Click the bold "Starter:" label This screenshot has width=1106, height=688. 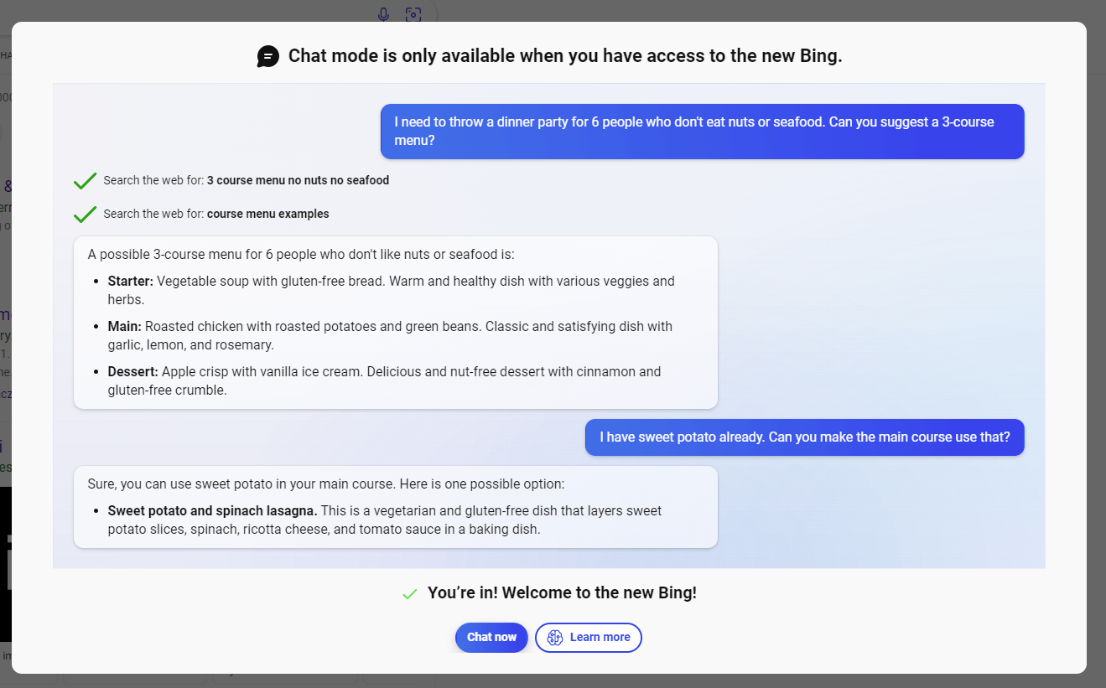coord(130,282)
